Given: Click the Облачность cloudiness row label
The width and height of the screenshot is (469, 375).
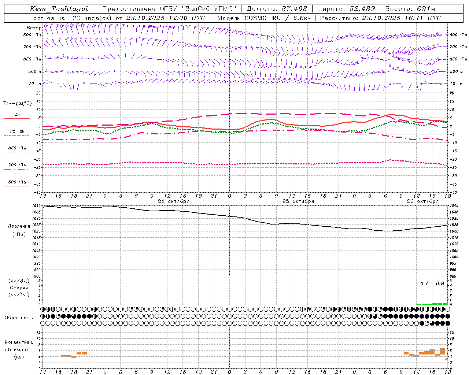Looking at the screenshot, I should tap(19, 318).
